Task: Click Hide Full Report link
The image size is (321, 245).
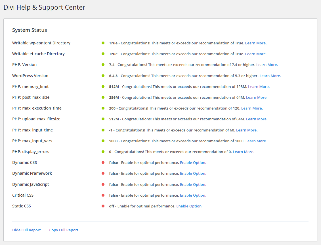Action: pyautogui.click(x=26, y=230)
